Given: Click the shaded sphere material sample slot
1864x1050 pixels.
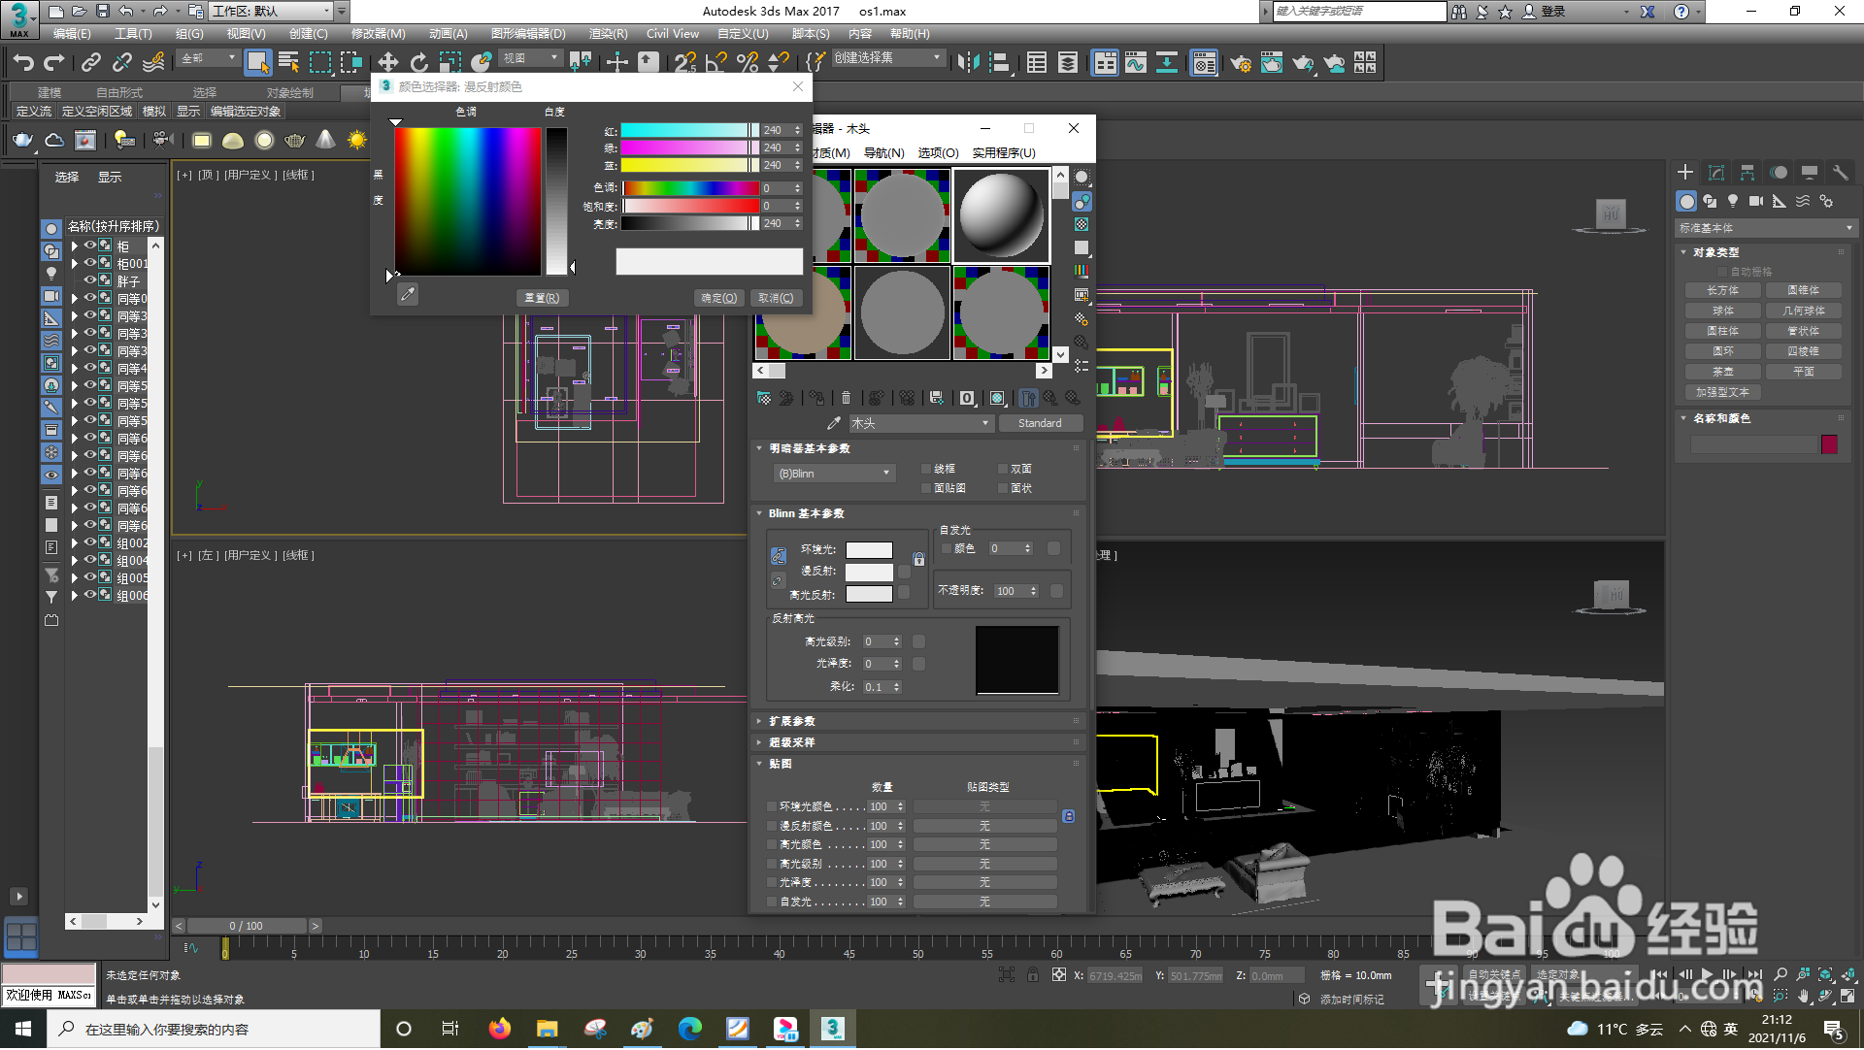Looking at the screenshot, I should click(1001, 215).
